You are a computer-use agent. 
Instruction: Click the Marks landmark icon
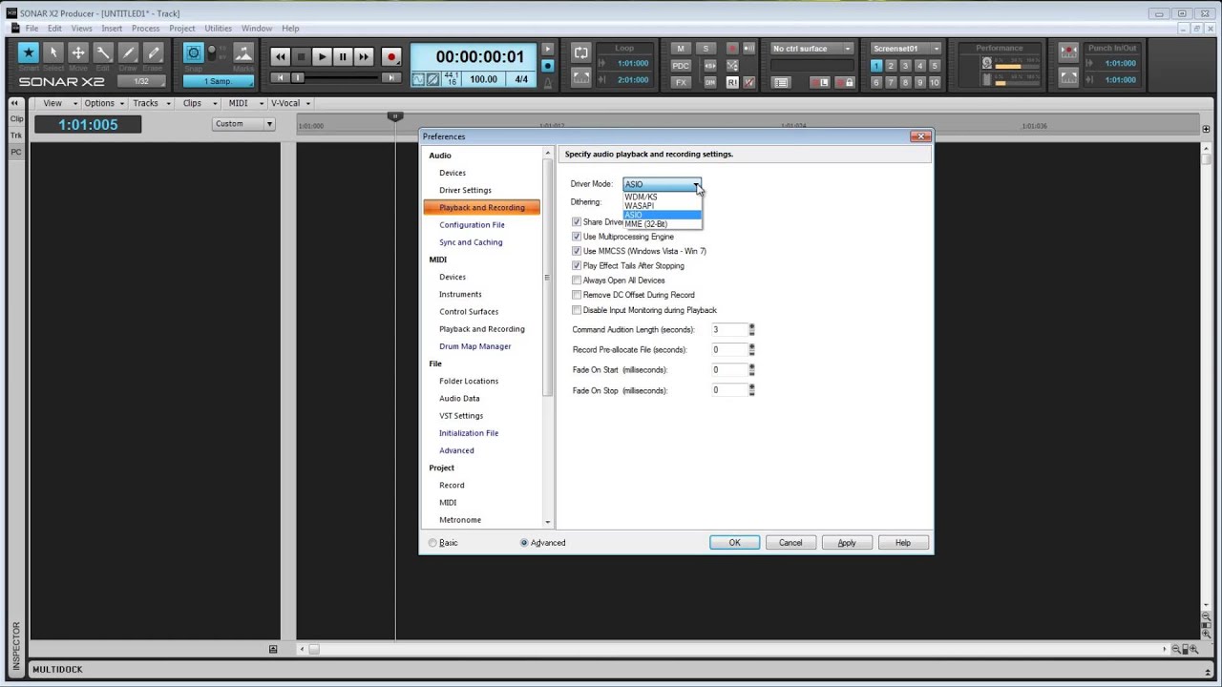[x=243, y=53]
